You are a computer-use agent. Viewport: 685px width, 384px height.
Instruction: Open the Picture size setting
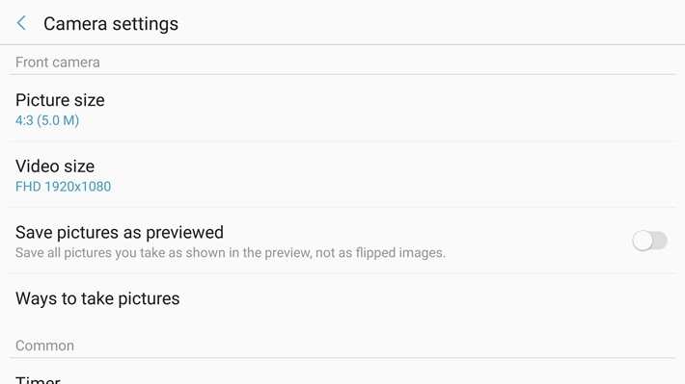pos(342,109)
